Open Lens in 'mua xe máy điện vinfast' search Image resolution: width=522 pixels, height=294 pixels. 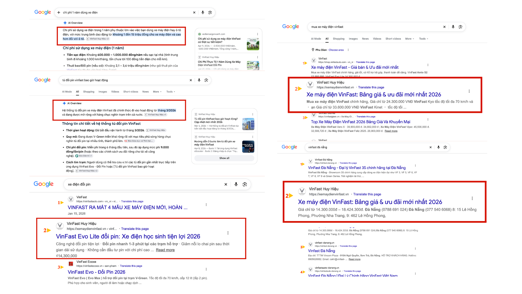(460, 27)
